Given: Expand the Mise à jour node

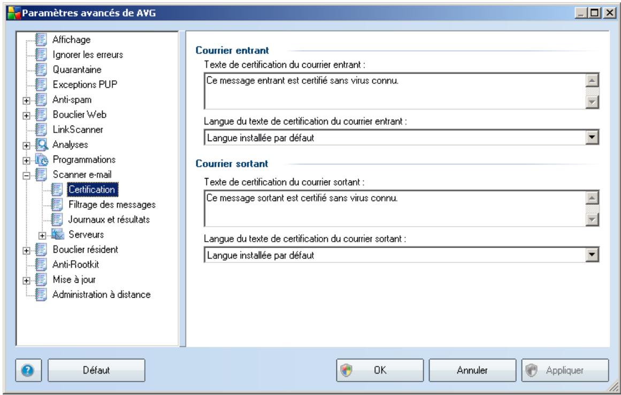Looking at the screenshot, I should [x=26, y=281].
